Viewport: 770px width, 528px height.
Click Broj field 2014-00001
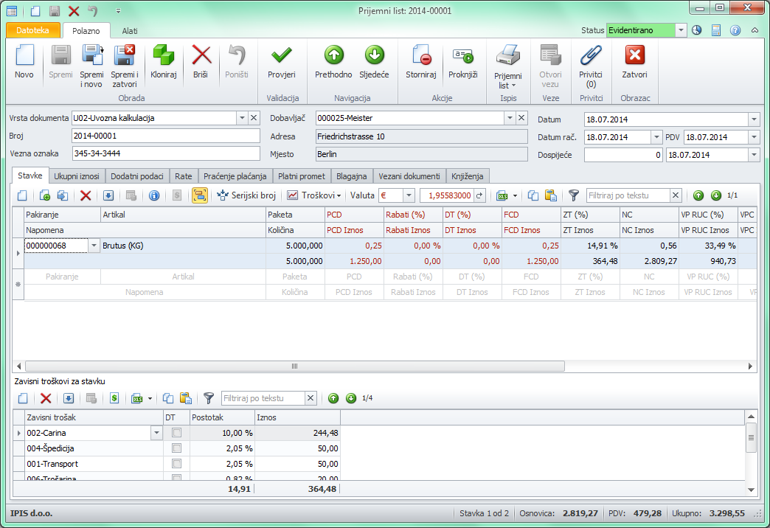(x=166, y=136)
